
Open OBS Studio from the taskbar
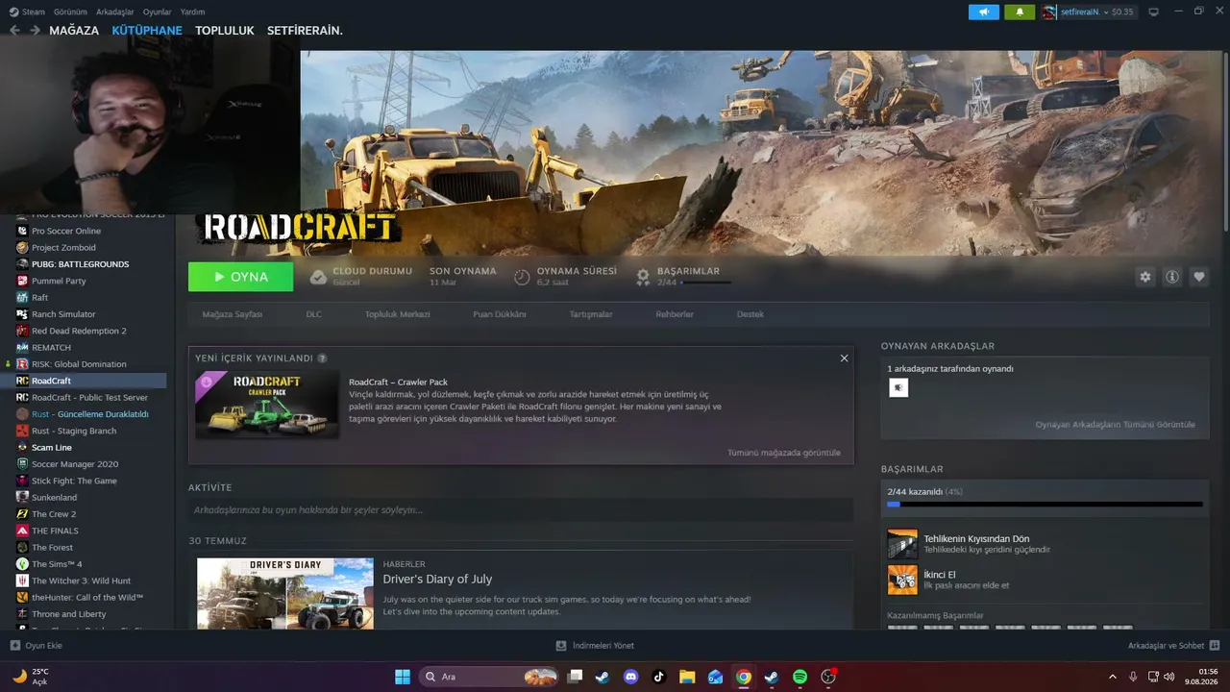tap(828, 677)
